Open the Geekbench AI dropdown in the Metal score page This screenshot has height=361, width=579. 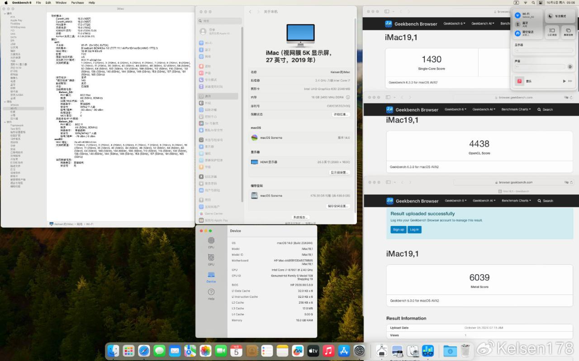(484, 201)
